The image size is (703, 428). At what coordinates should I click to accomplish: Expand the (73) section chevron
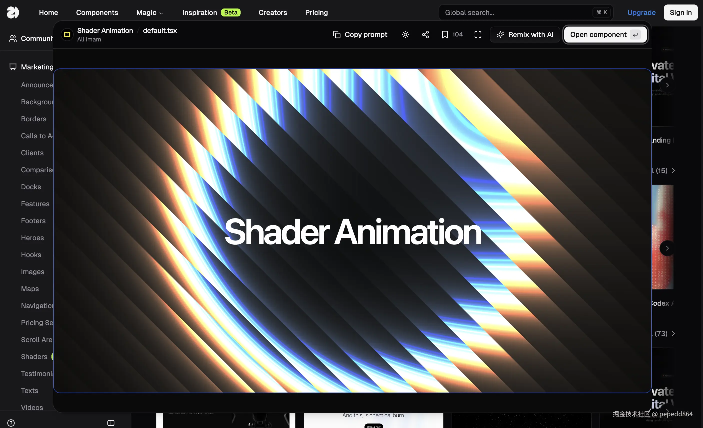[x=673, y=334]
